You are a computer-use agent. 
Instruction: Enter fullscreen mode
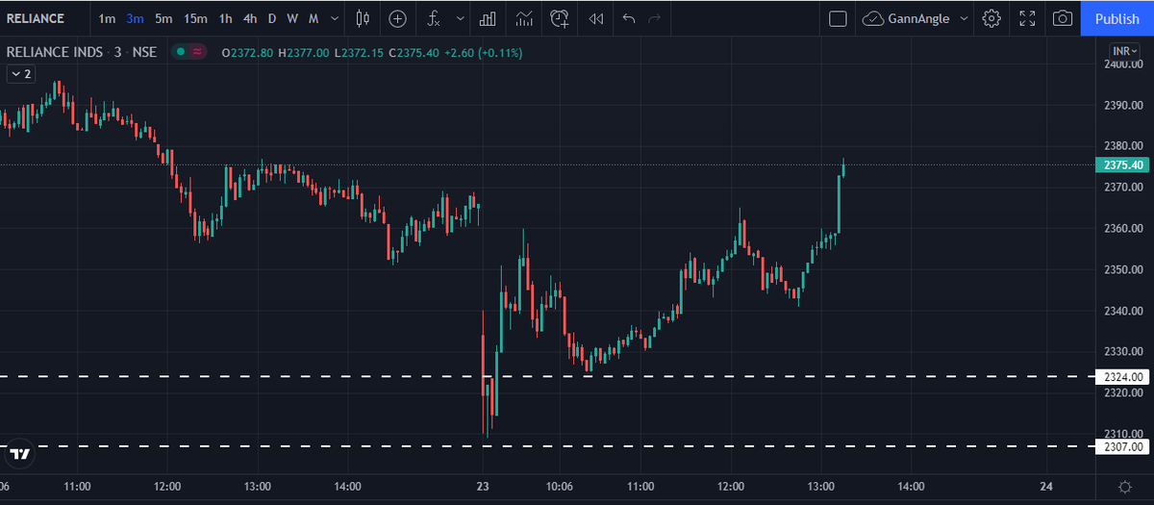click(x=1027, y=18)
